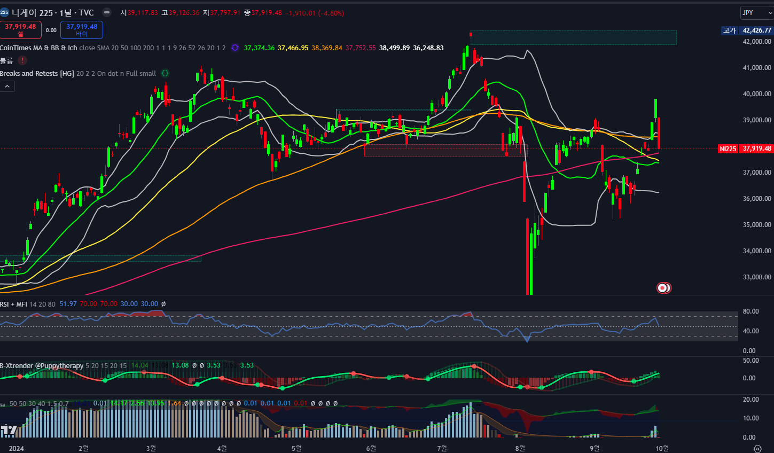Select the RSI + MFI indicator title

coord(14,304)
